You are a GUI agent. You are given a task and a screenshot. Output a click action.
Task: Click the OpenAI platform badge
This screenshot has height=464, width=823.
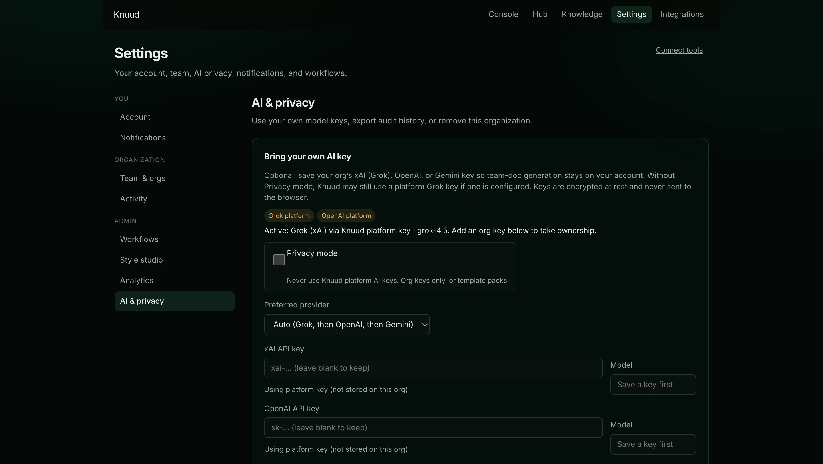click(346, 216)
